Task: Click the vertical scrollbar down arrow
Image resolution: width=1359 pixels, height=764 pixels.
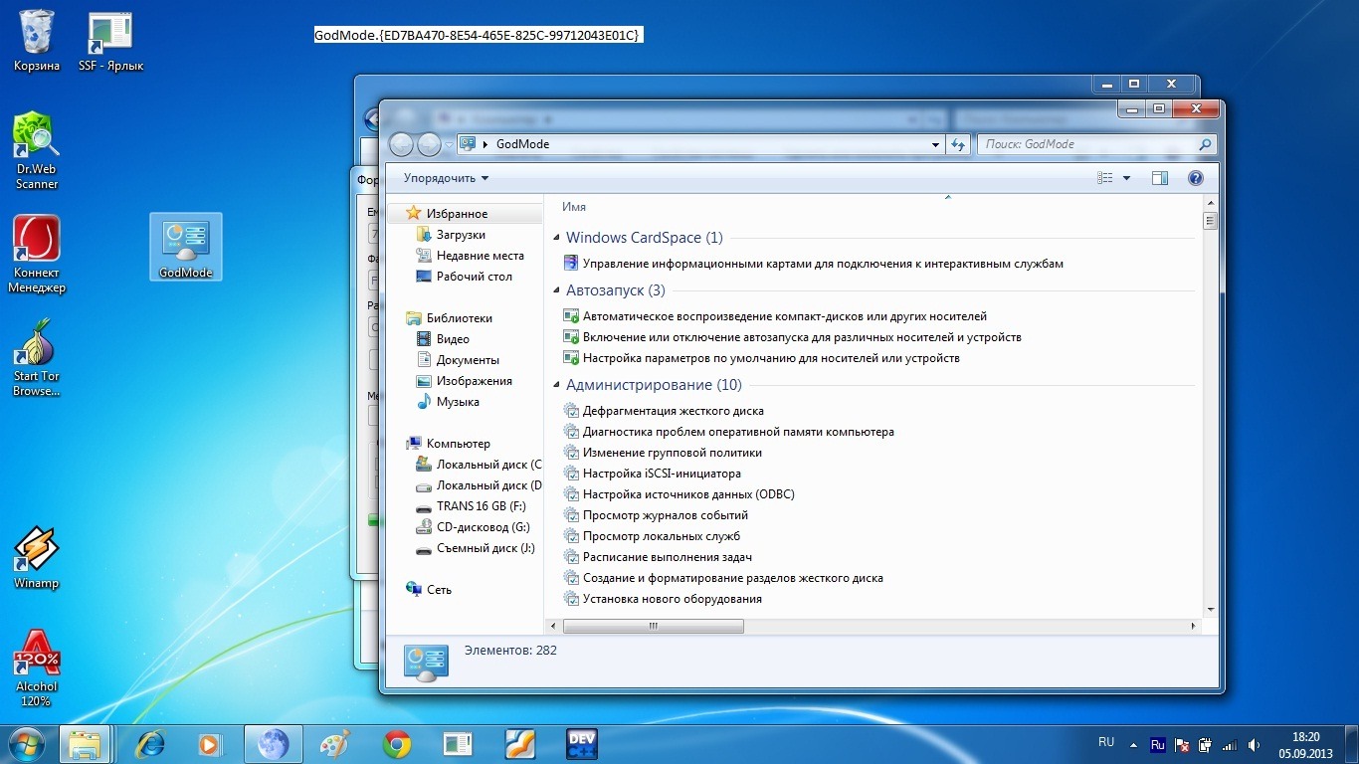Action: (x=1210, y=609)
